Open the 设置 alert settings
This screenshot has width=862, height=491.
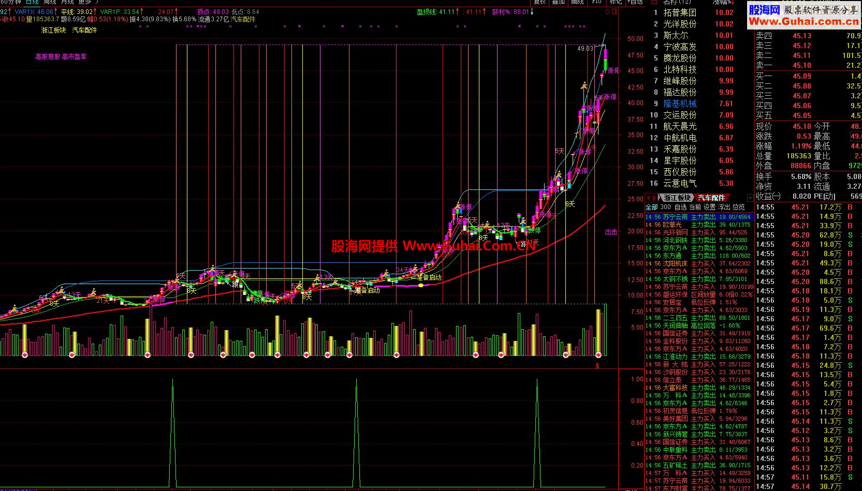click(x=709, y=207)
